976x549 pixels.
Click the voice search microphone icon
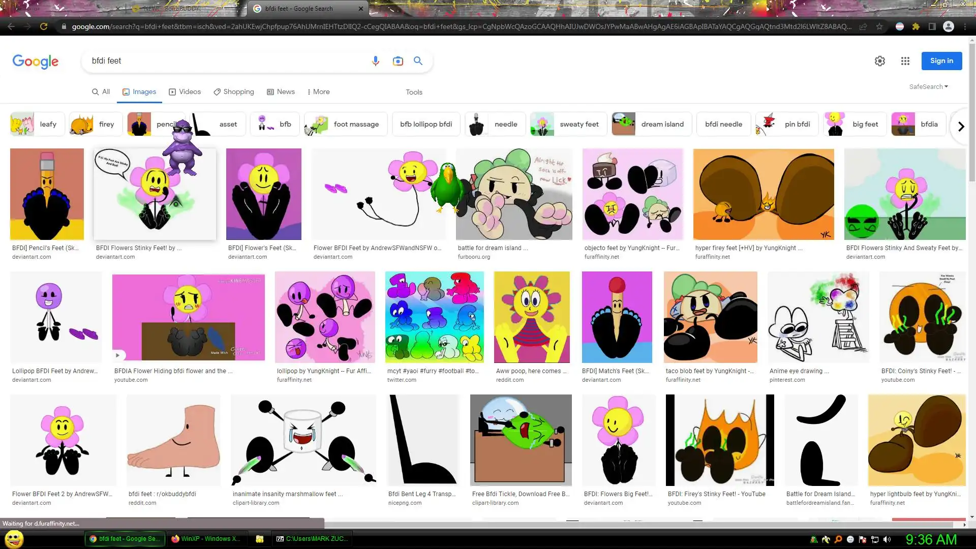(x=375, y=61)
